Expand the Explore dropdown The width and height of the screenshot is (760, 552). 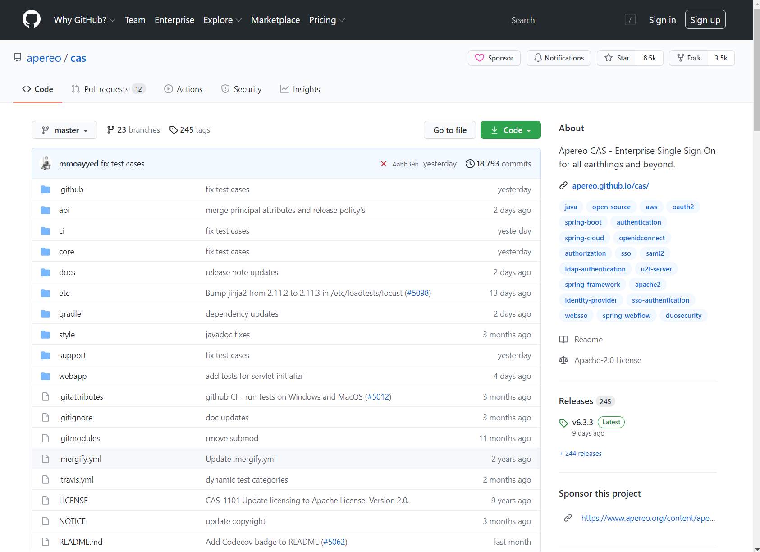pyautogui.click(x=223, y=20)
